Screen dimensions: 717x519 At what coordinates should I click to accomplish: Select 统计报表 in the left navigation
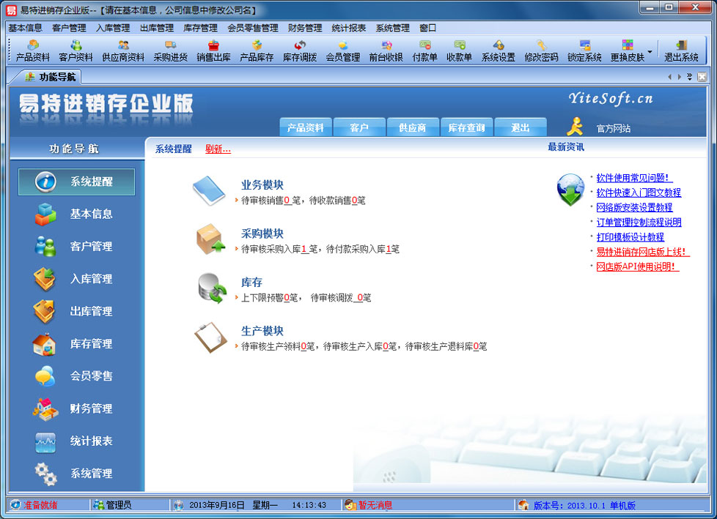76,441
